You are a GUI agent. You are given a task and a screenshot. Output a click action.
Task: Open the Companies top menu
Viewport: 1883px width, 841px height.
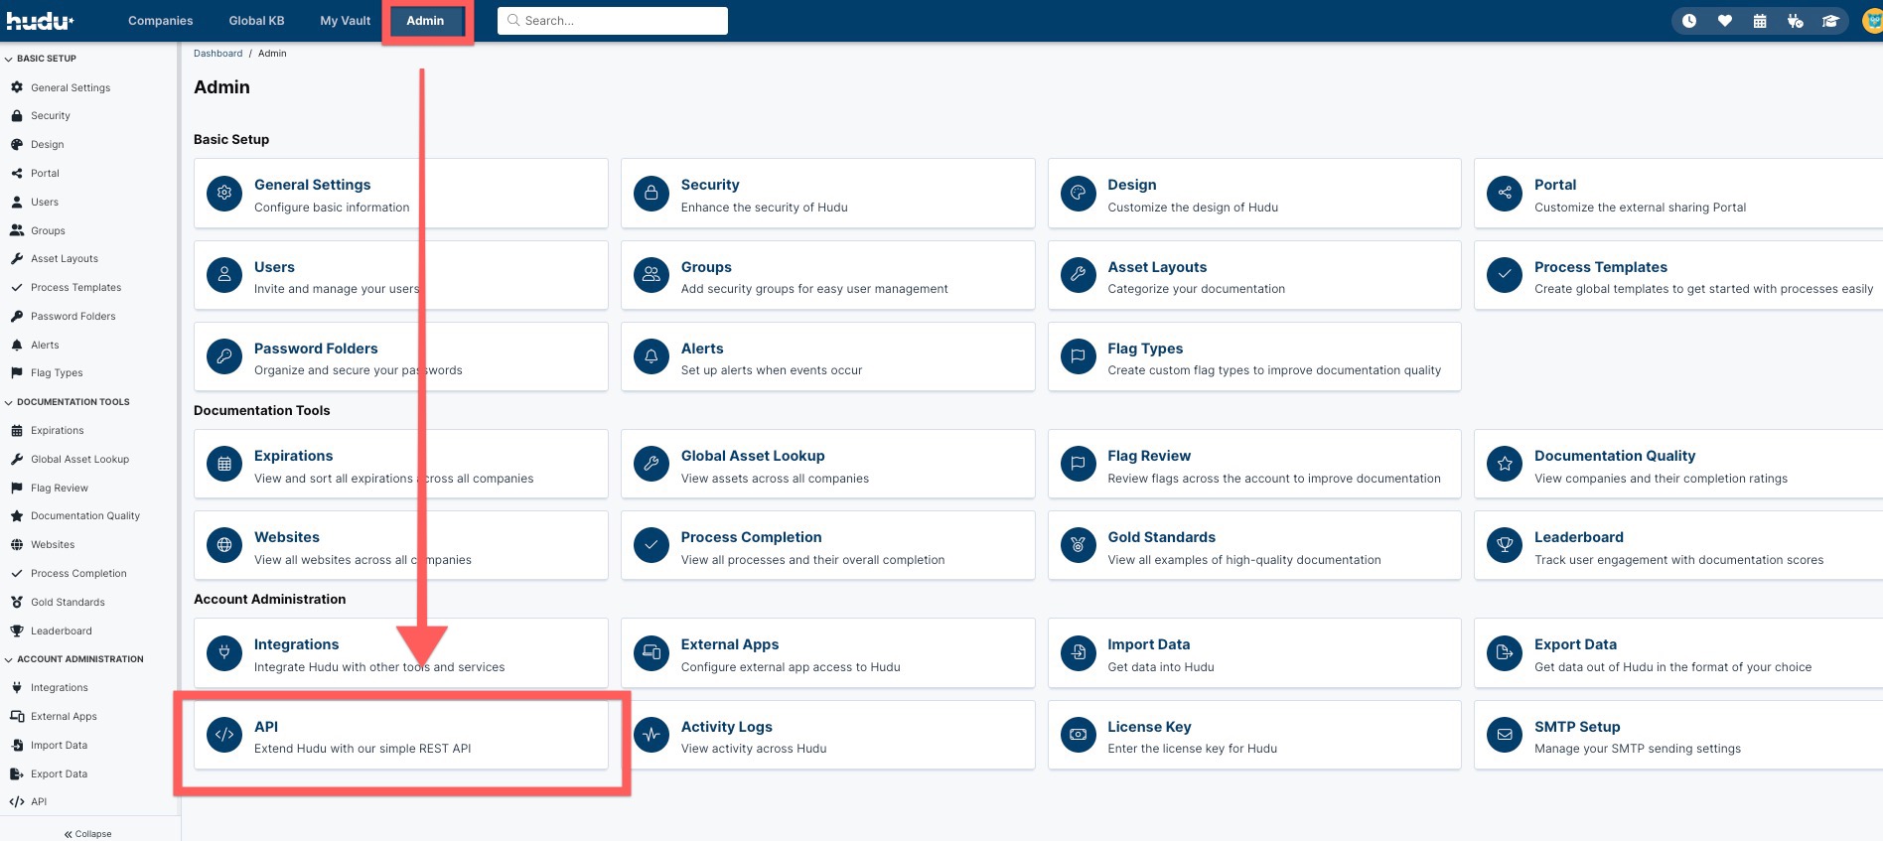(161, 21)
